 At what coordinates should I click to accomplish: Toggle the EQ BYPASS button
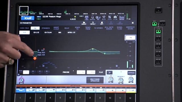tap(131, 73)
